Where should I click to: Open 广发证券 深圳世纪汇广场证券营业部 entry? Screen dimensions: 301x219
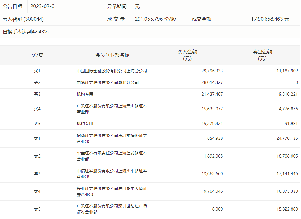pyautogui.click(x=112, y=209)
